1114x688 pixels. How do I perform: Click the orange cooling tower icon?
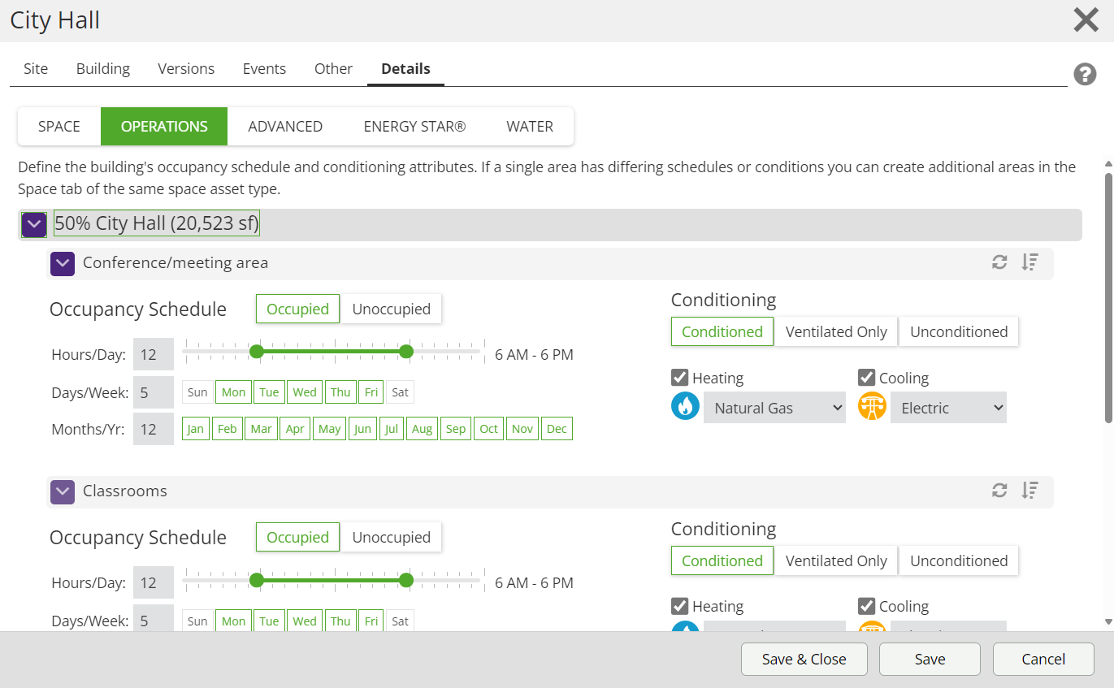pyautogui.click(x=872, y=407)
